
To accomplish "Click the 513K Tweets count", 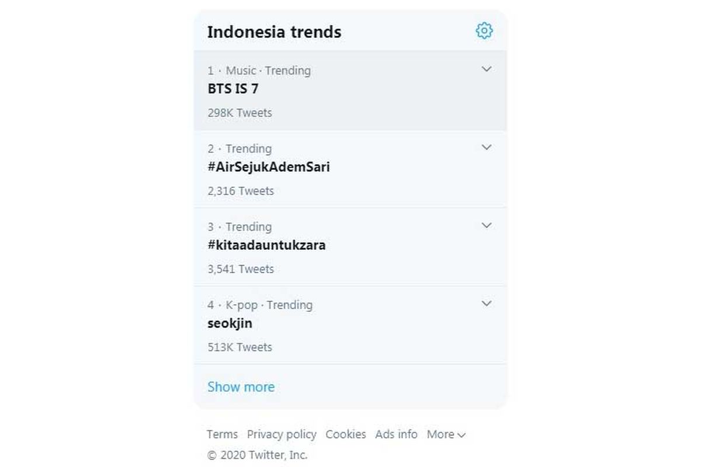I will (x=240, y=347).
